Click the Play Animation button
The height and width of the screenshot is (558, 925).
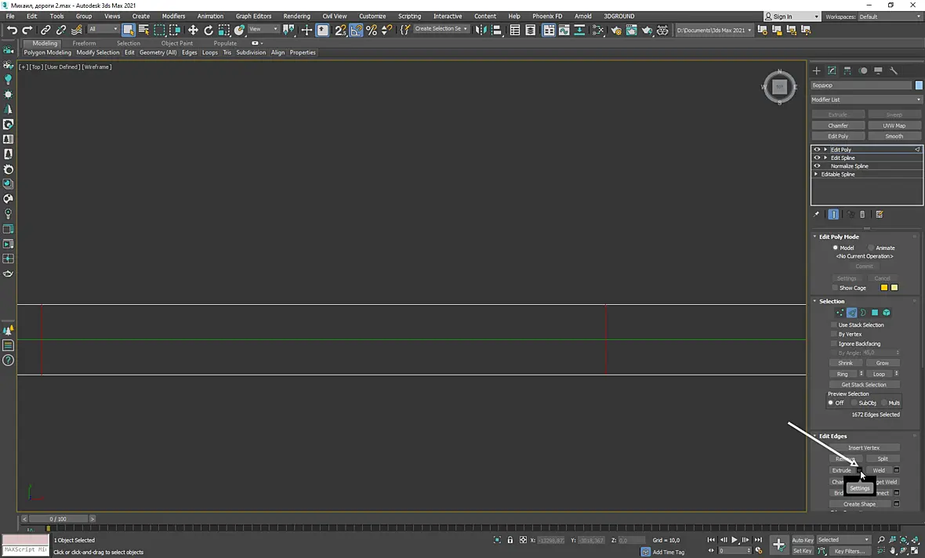pyautogui.click(x=735, y=540)
